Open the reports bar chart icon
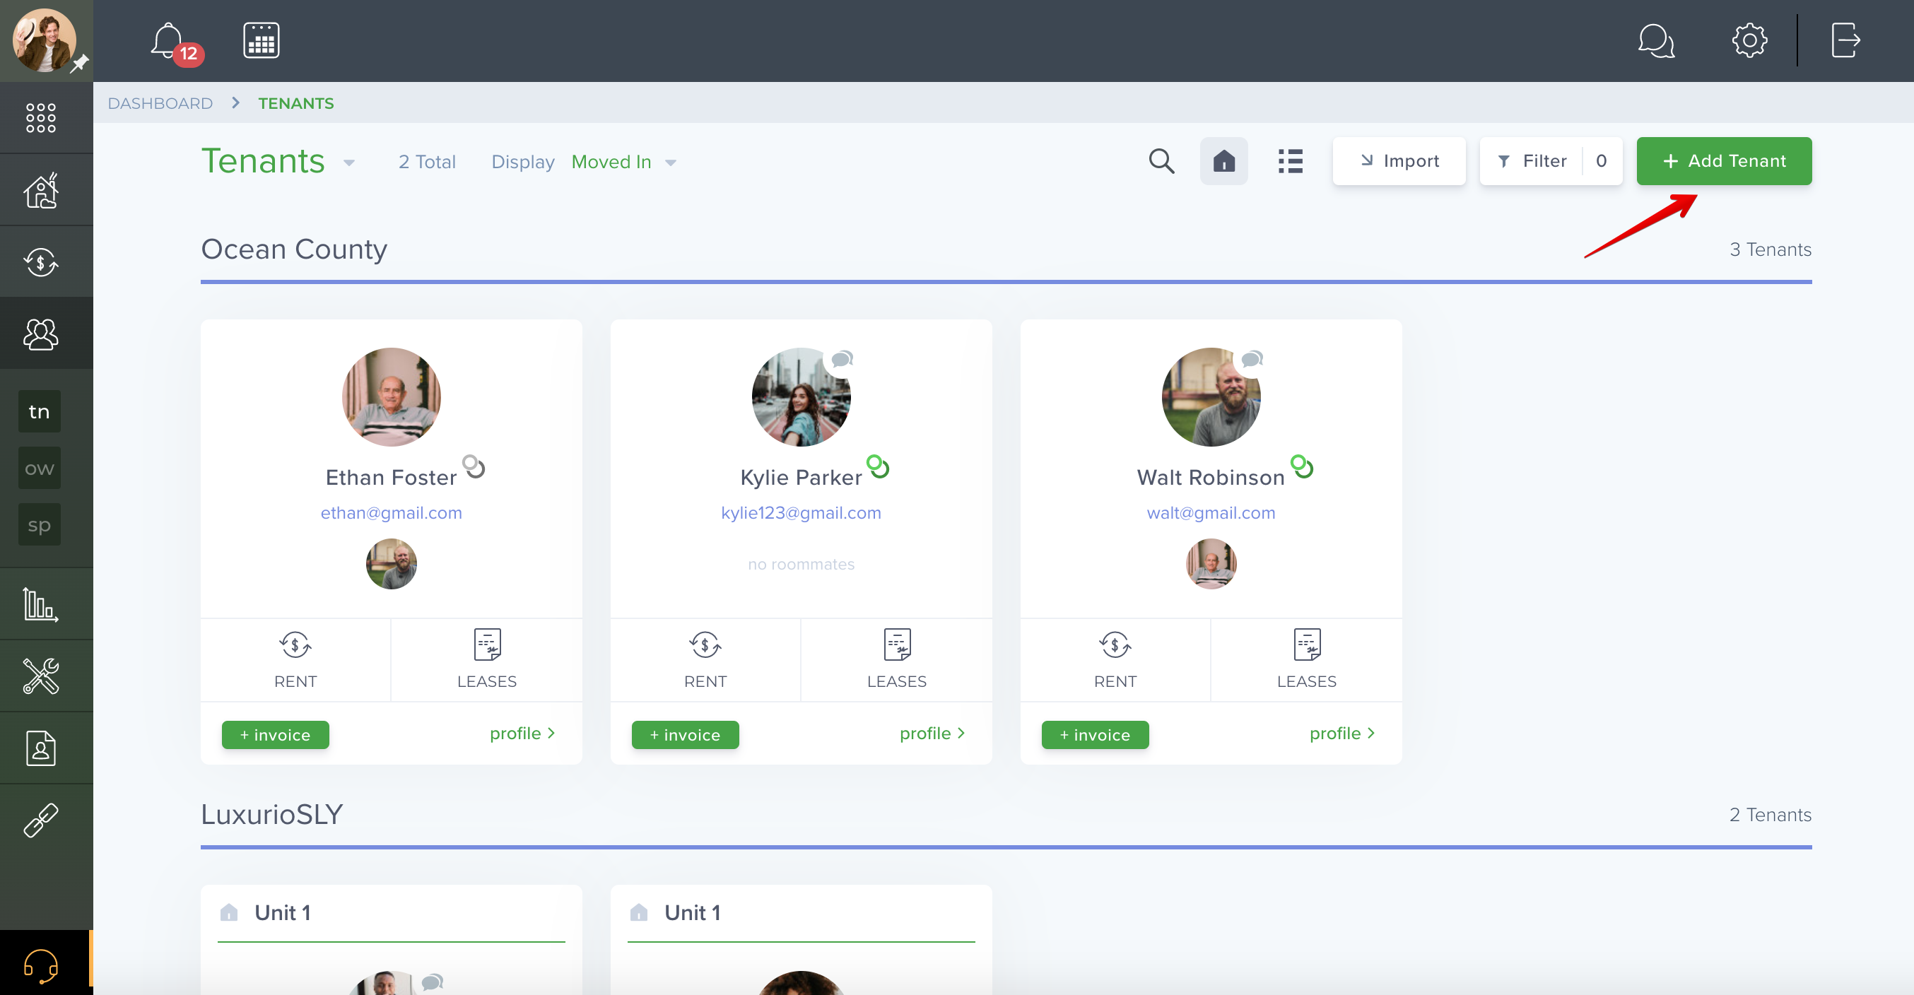The width and height of the screenshot is (1914, 995). pos(41,604)
